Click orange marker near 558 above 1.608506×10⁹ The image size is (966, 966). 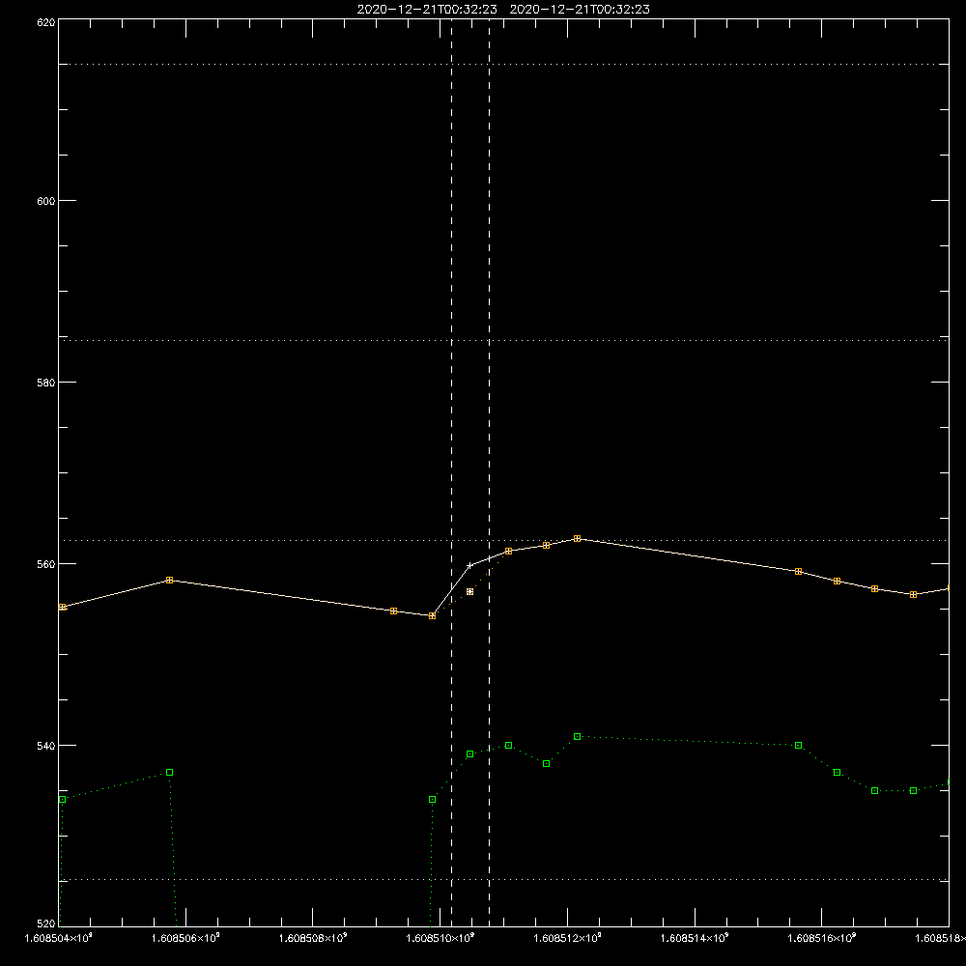pos(169,581)
